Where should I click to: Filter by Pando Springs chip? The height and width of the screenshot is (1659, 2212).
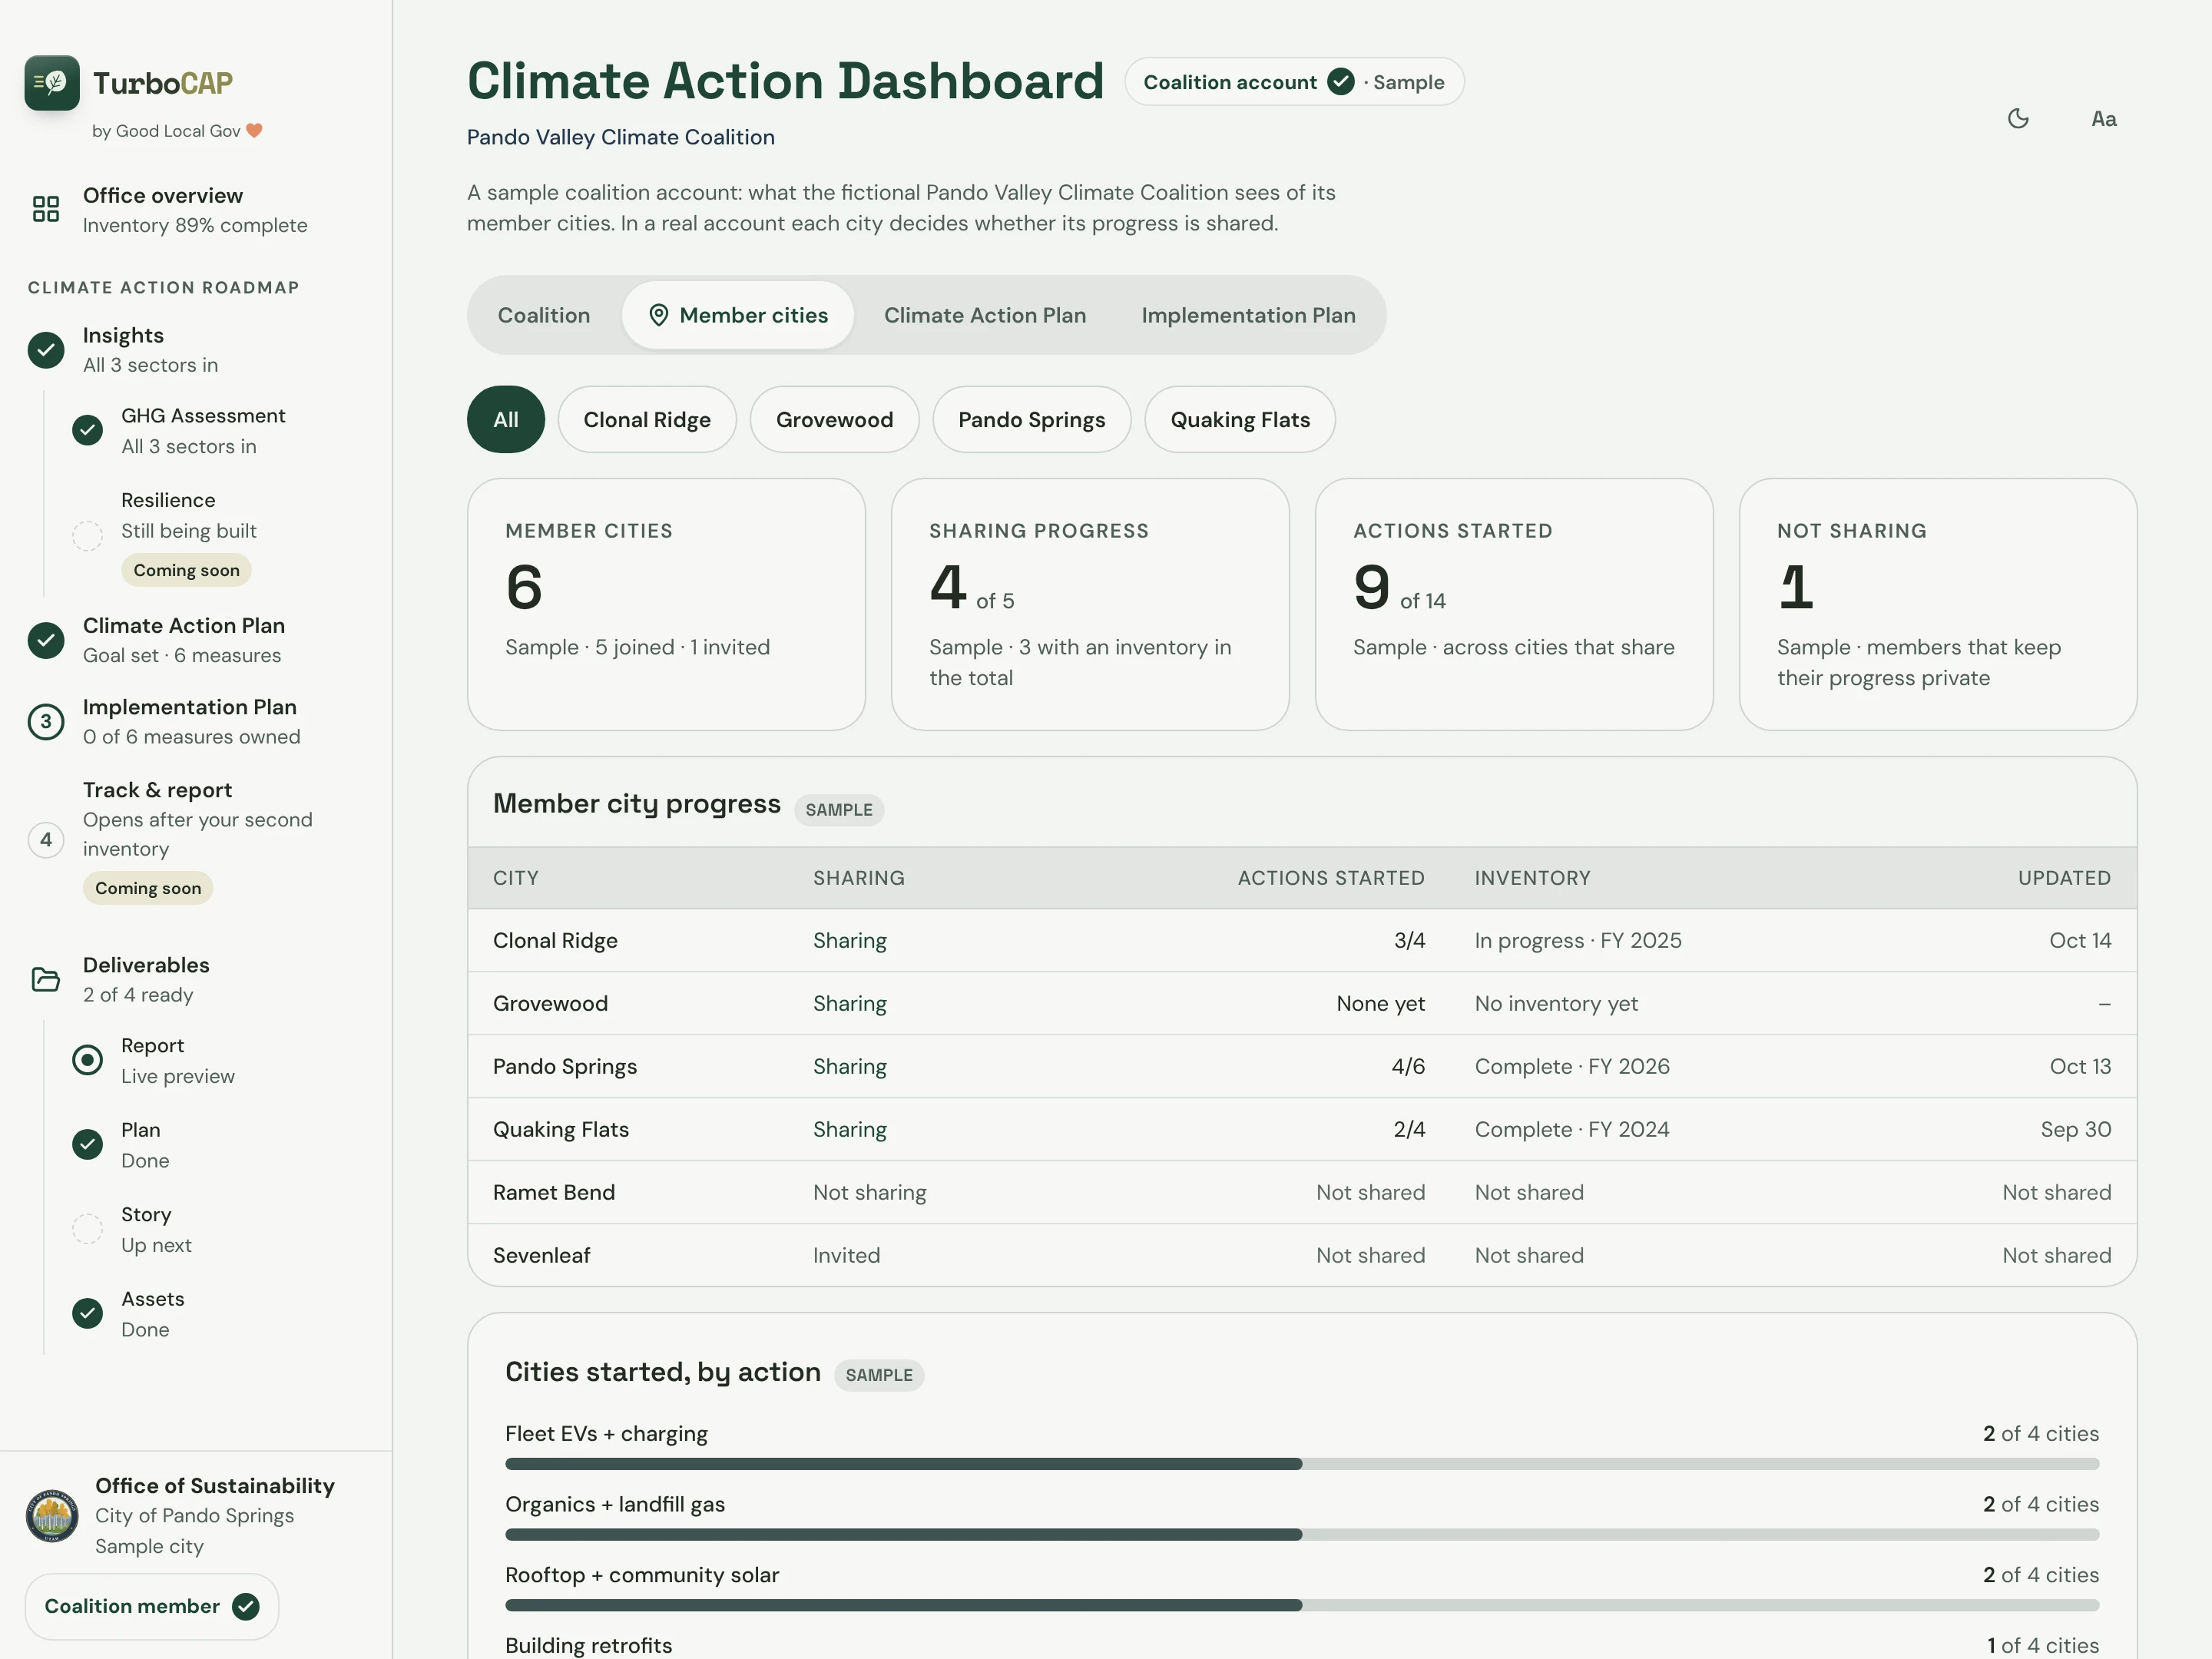pyautogui.click(x=1032, y=420)
